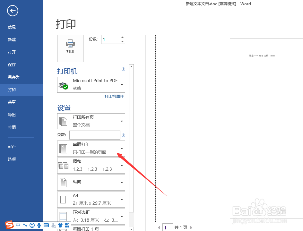Expand A4 paper size dropdown
Viewport: 303px width, 231px height.
(122, 200)
